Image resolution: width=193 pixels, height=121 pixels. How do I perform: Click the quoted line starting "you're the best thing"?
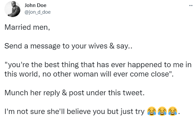(x=98, y=65)
